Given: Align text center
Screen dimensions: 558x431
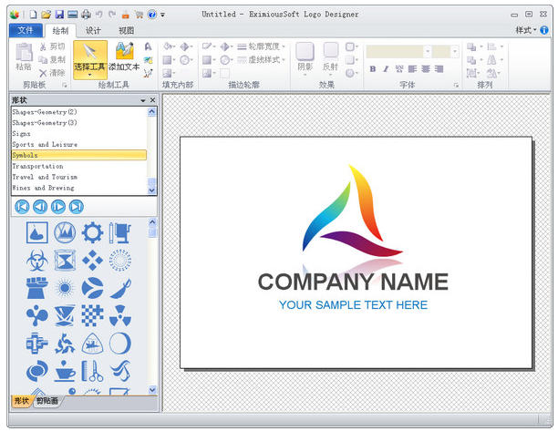Looking at the screenshot, I should pyautogui.click(x=426, y=69).
